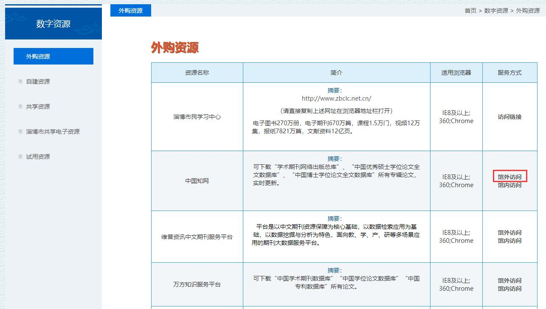Click 馆外访问 for 维普资讯中文期刊服务平台
Viewport: 546px width, 309px height.
[x=509, y=233]
